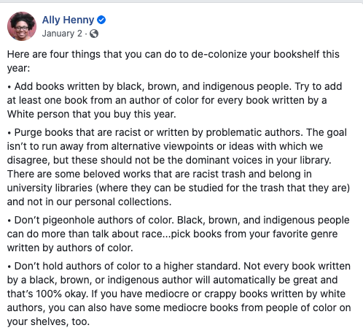Open the January 2 post timestamp

pos(62,34)
